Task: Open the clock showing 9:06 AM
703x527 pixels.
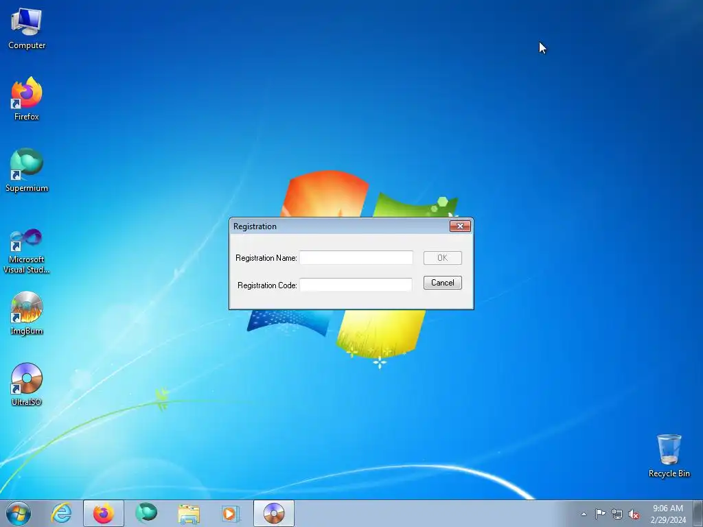Action: point(668,513)
